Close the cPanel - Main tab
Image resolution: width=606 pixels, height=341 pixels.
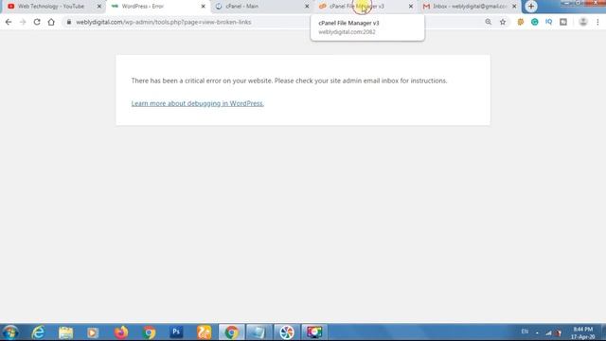tap(307, 7)
